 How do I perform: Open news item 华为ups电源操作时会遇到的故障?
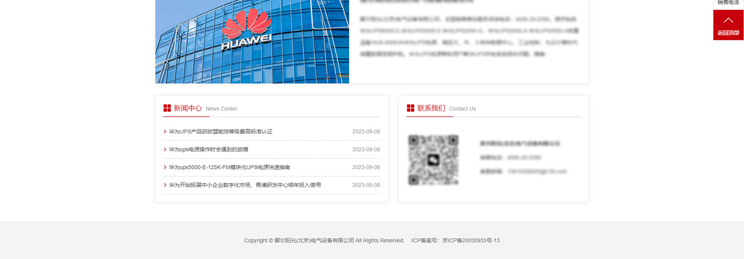tap(208, 149)
